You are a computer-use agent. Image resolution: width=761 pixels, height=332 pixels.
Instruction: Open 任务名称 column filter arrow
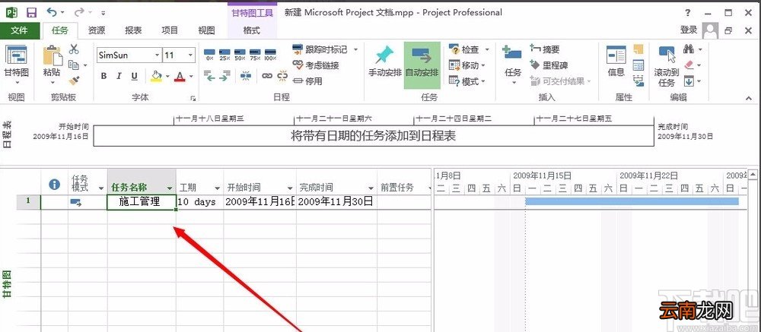point(170,188)
